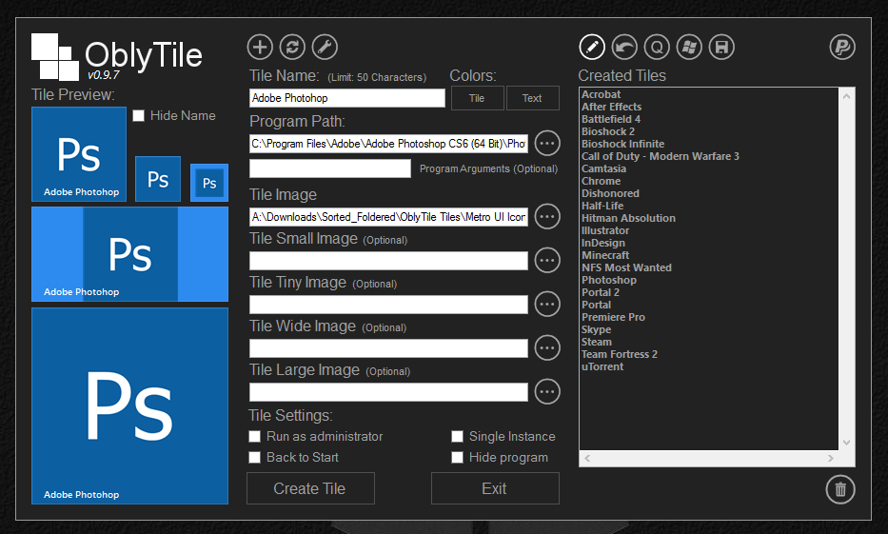Select Acrobat in Created Tiles list
This screenshot has height=534, width=888.
pos(601,94)
